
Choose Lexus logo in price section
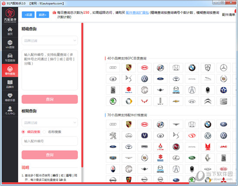tap(176, 158)
